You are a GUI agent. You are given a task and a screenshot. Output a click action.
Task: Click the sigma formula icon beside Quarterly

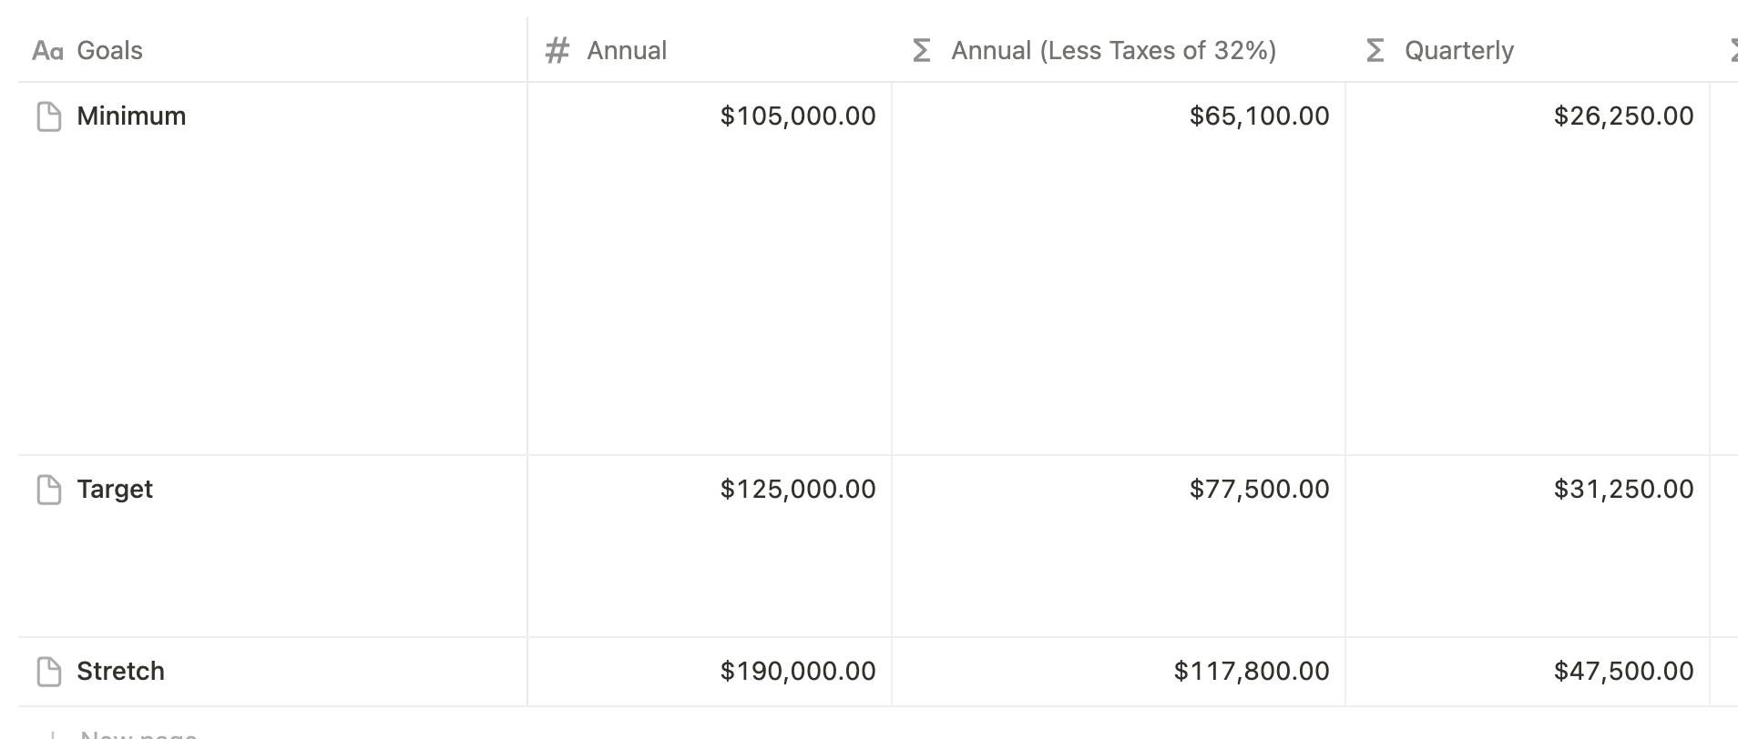tap(1375, 51)
